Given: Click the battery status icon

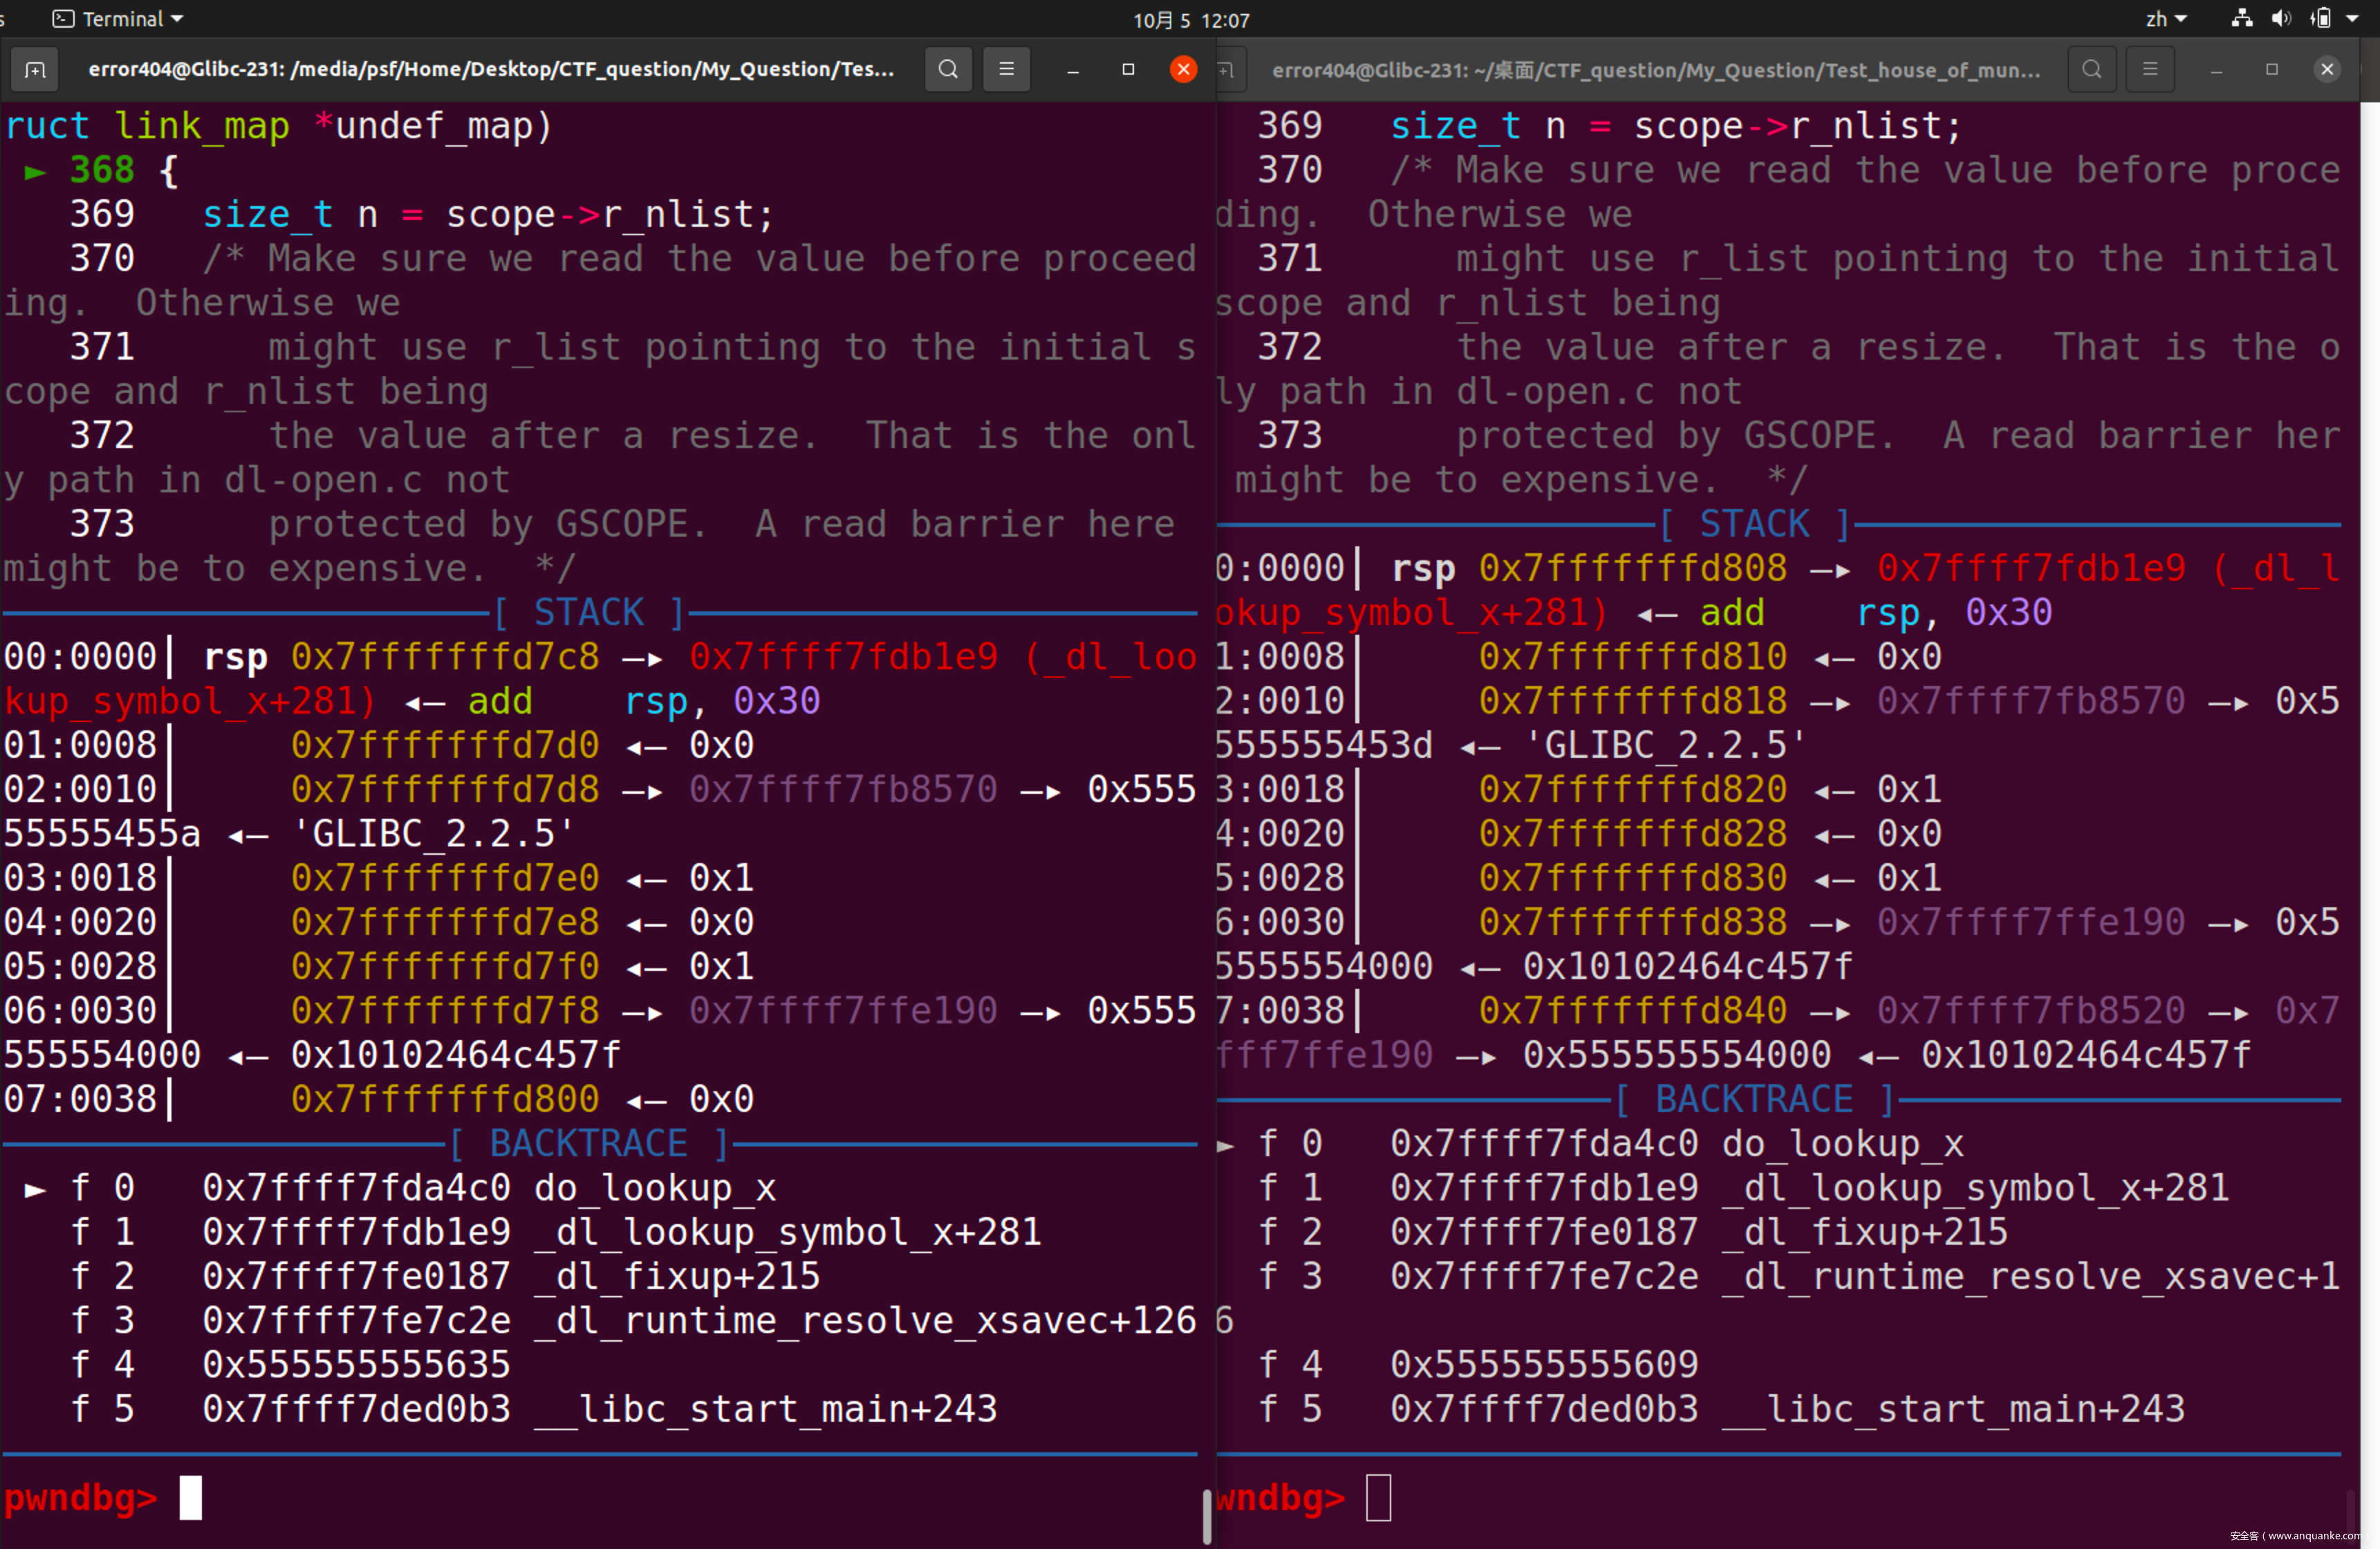Looking at the screenshot, I should click(2321, 19).
